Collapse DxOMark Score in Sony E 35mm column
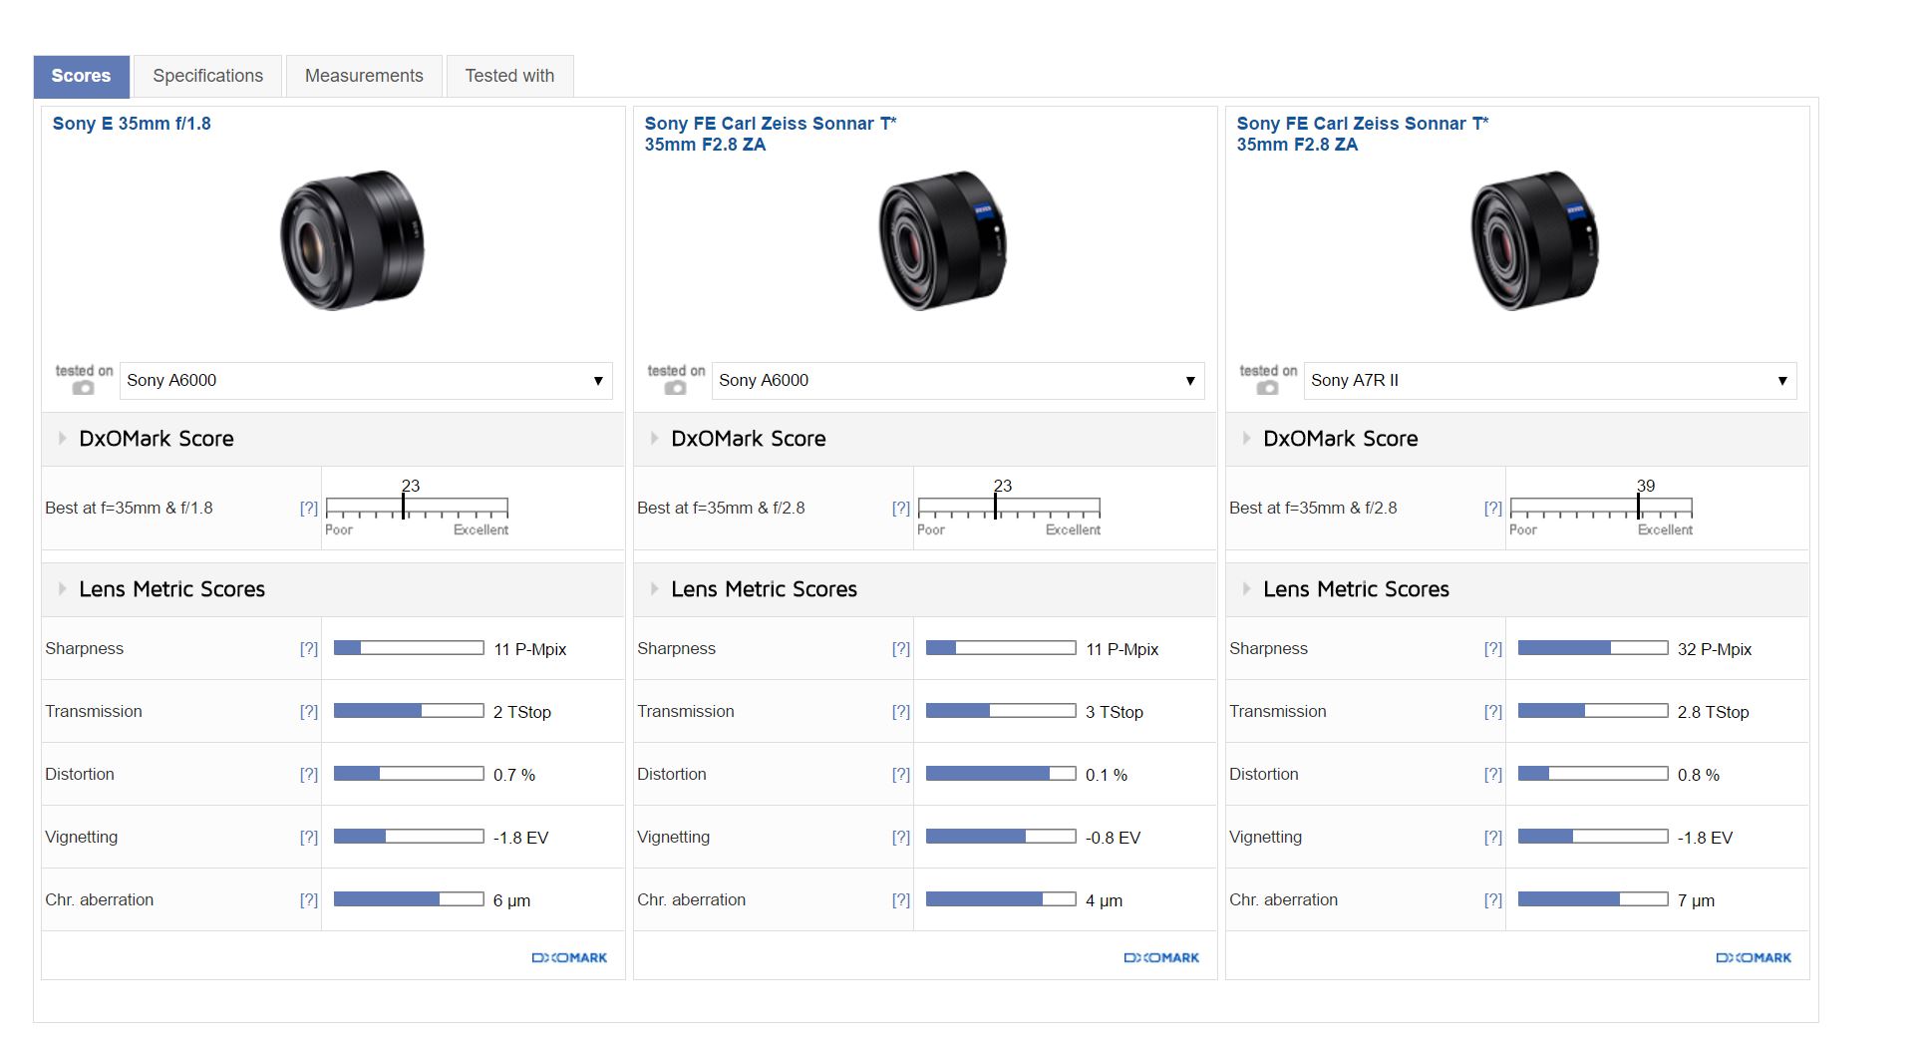 click(62, 439)
